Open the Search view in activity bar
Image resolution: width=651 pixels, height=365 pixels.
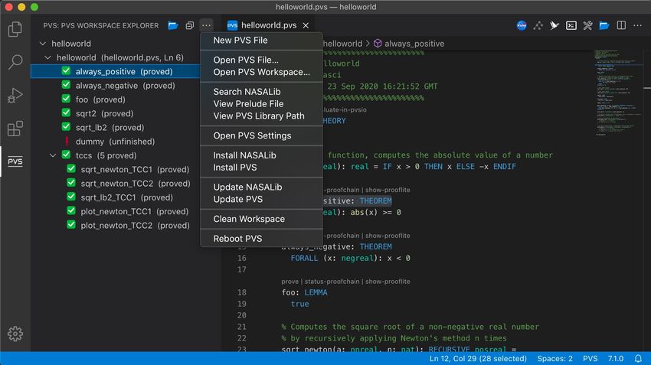[x=15, y=62]
